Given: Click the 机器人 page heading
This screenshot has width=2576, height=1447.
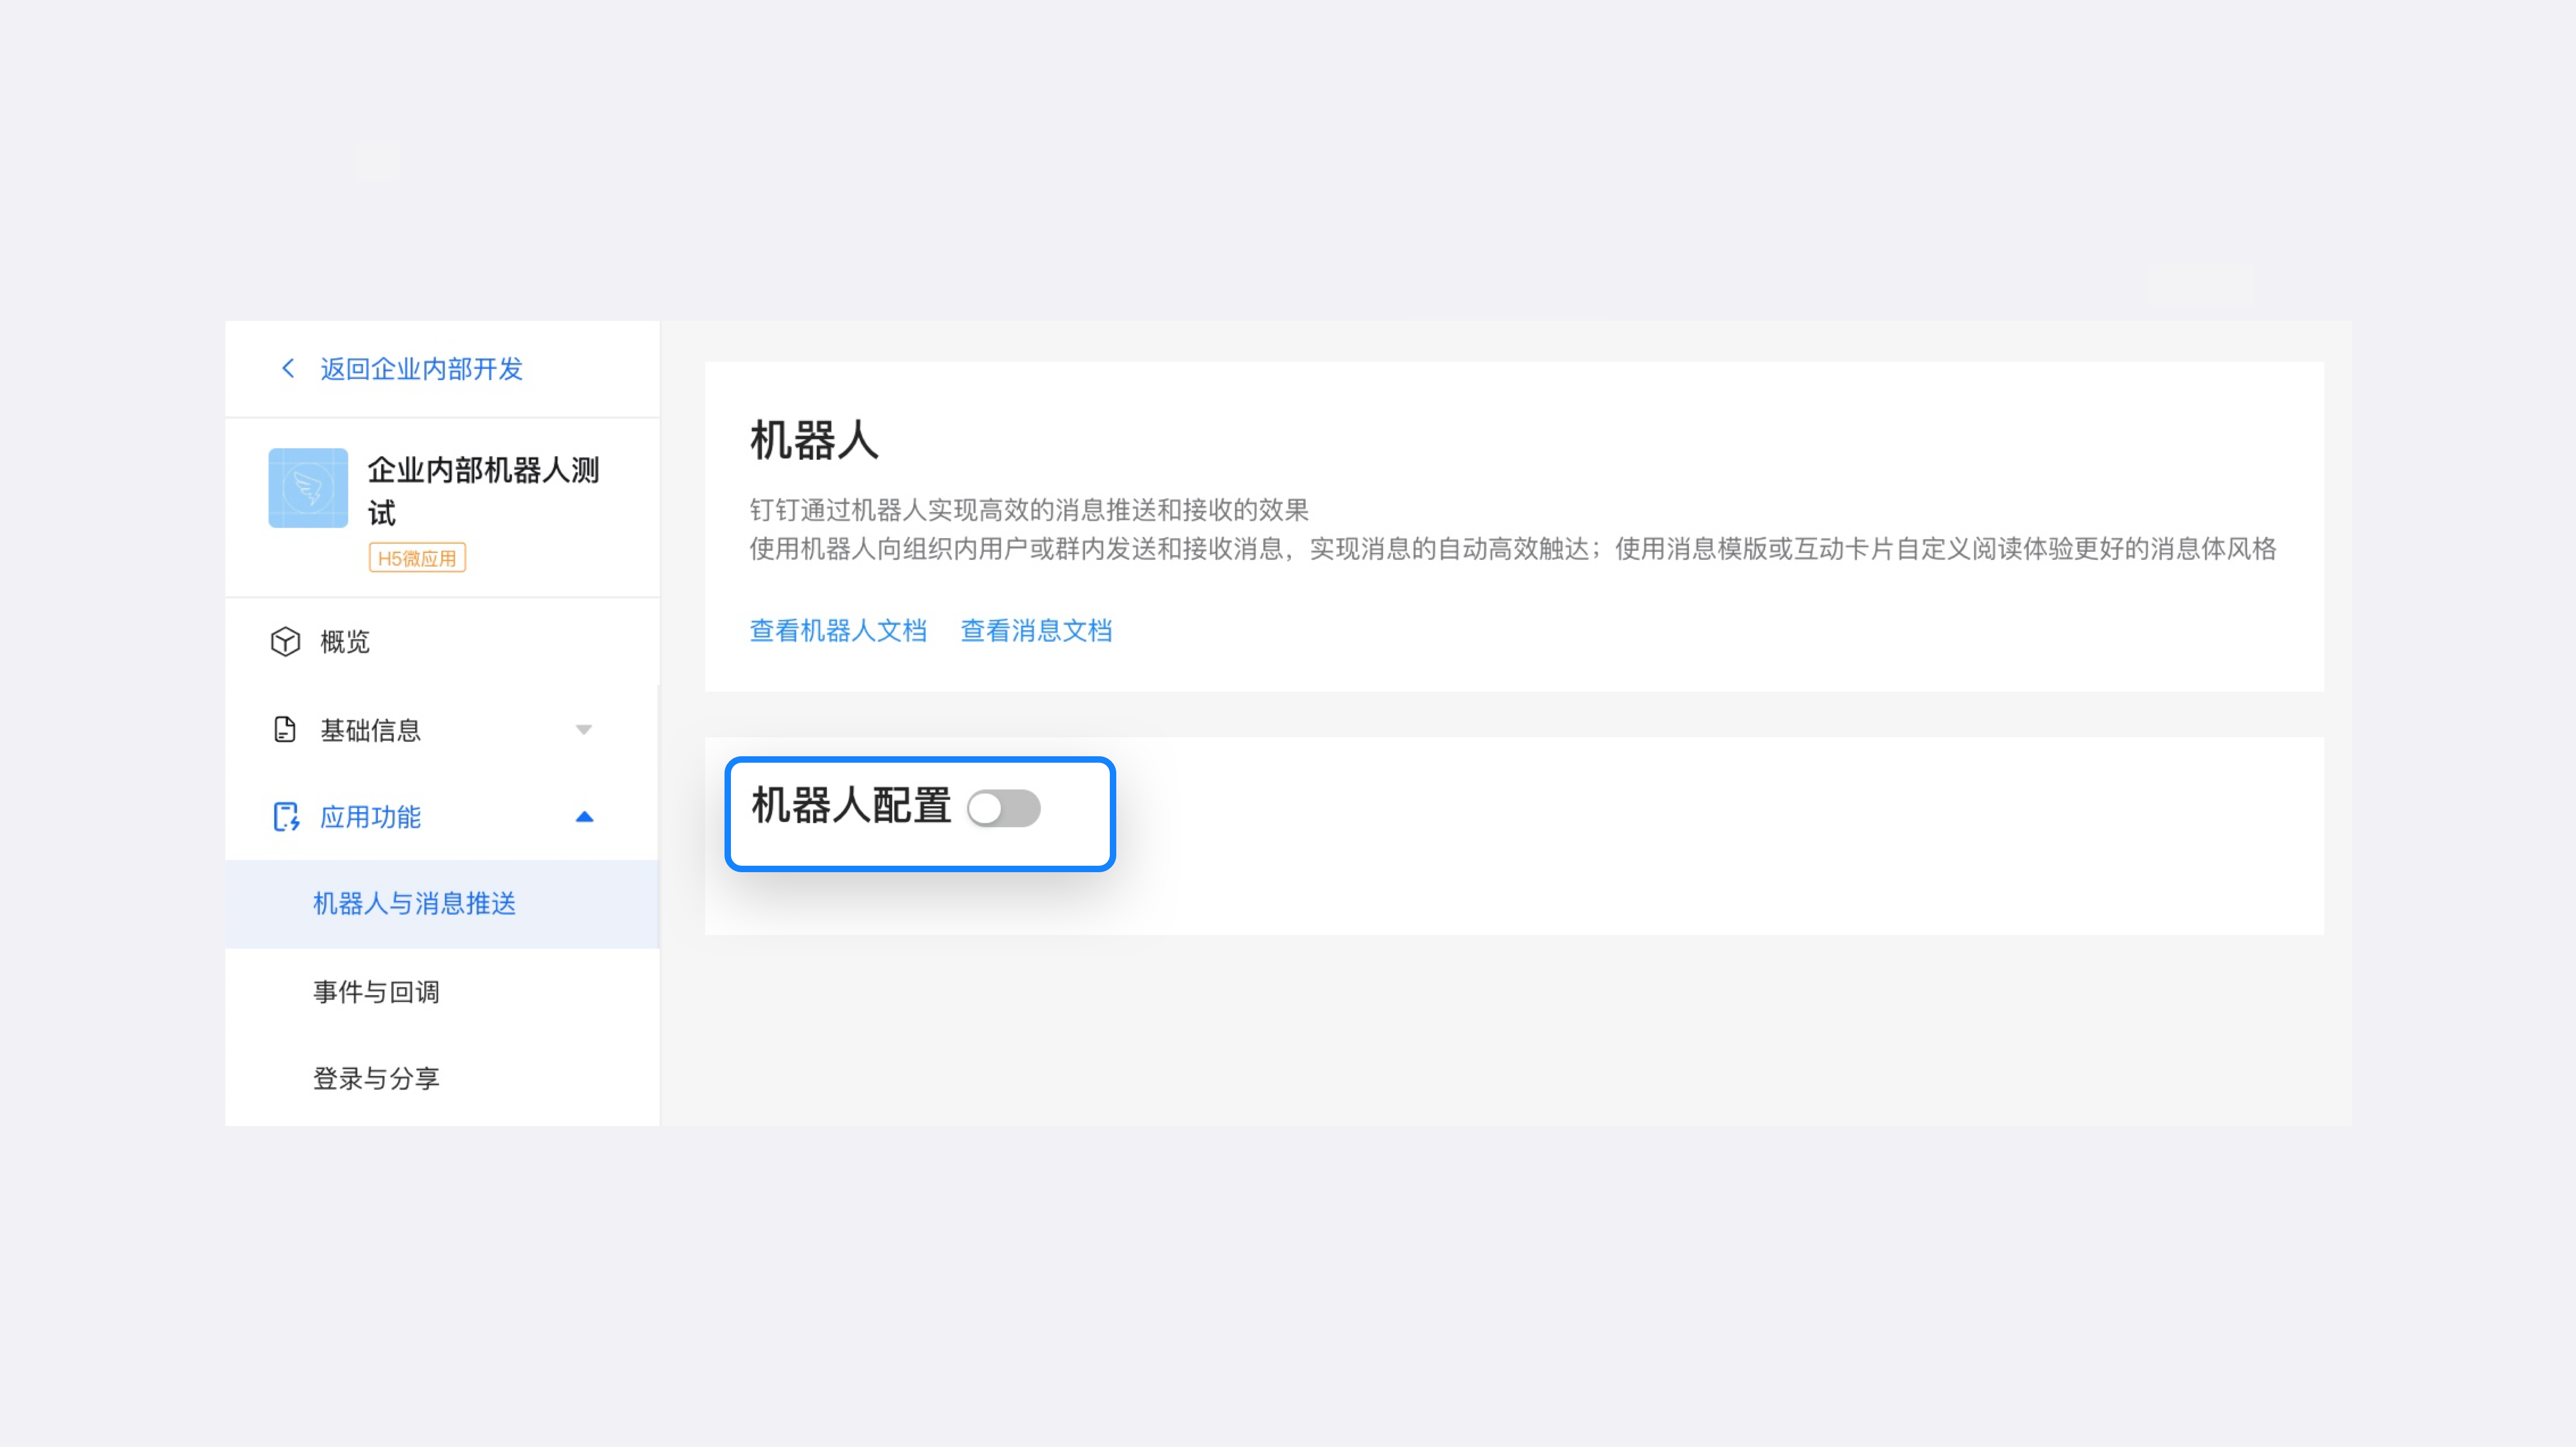Looking at the screenshot, I should [x=814, y=441].
